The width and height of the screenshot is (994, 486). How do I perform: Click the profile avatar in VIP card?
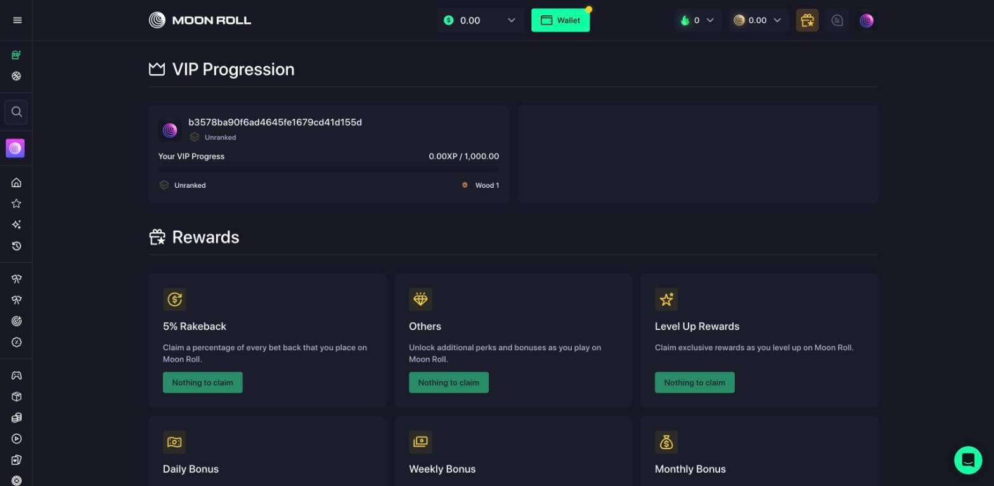[170, 130]
